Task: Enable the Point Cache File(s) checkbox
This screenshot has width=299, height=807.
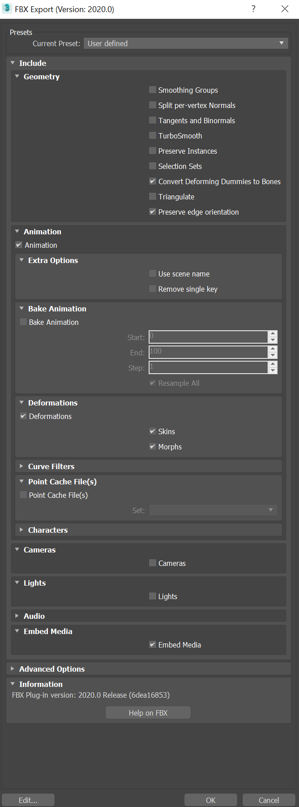Action: point(23,495)
